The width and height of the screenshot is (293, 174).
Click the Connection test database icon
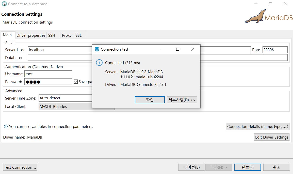[x=97, y=49]
